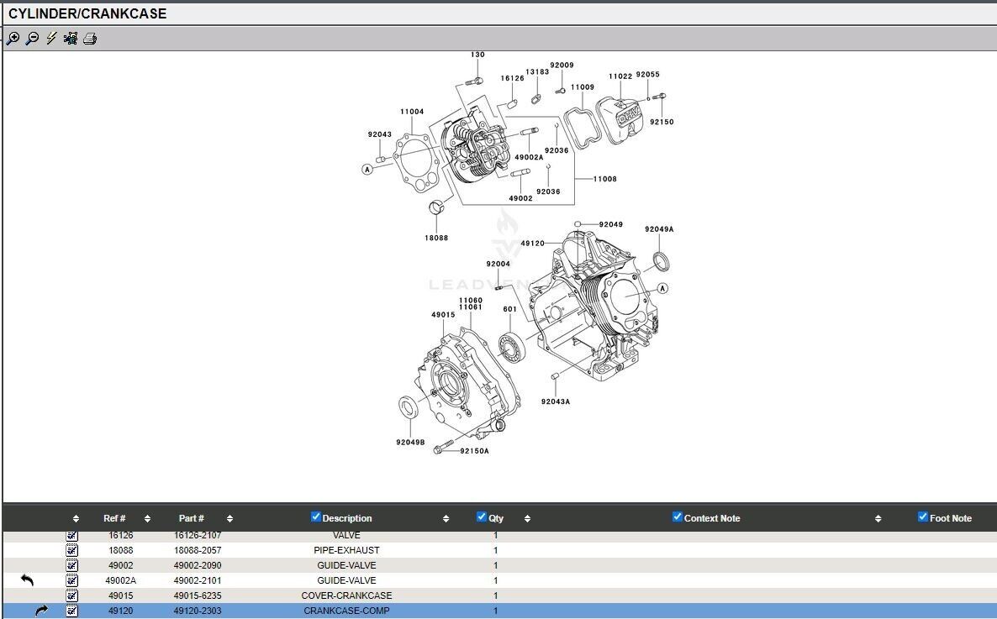Click callout 49015 on the crankcase cover
This screenshot has height=619, width=997.
click(x=443, y=315)
